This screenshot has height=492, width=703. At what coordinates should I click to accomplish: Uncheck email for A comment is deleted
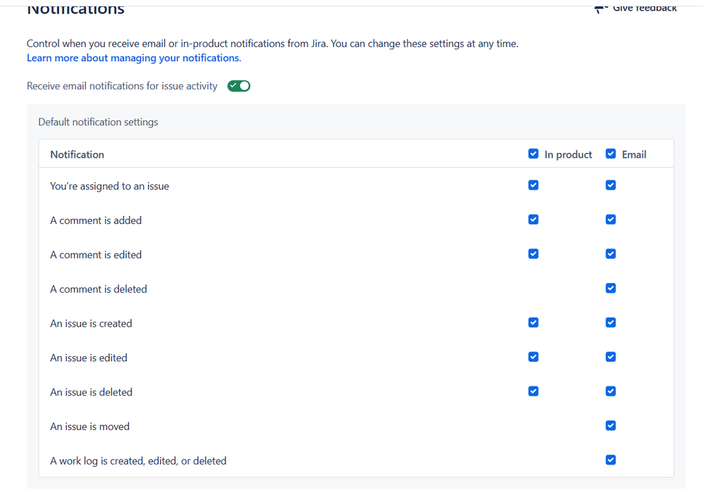coord(611,289)
